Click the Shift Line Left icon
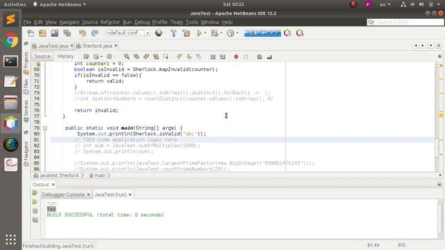This screenshot has height=250, width=445. 213,57
